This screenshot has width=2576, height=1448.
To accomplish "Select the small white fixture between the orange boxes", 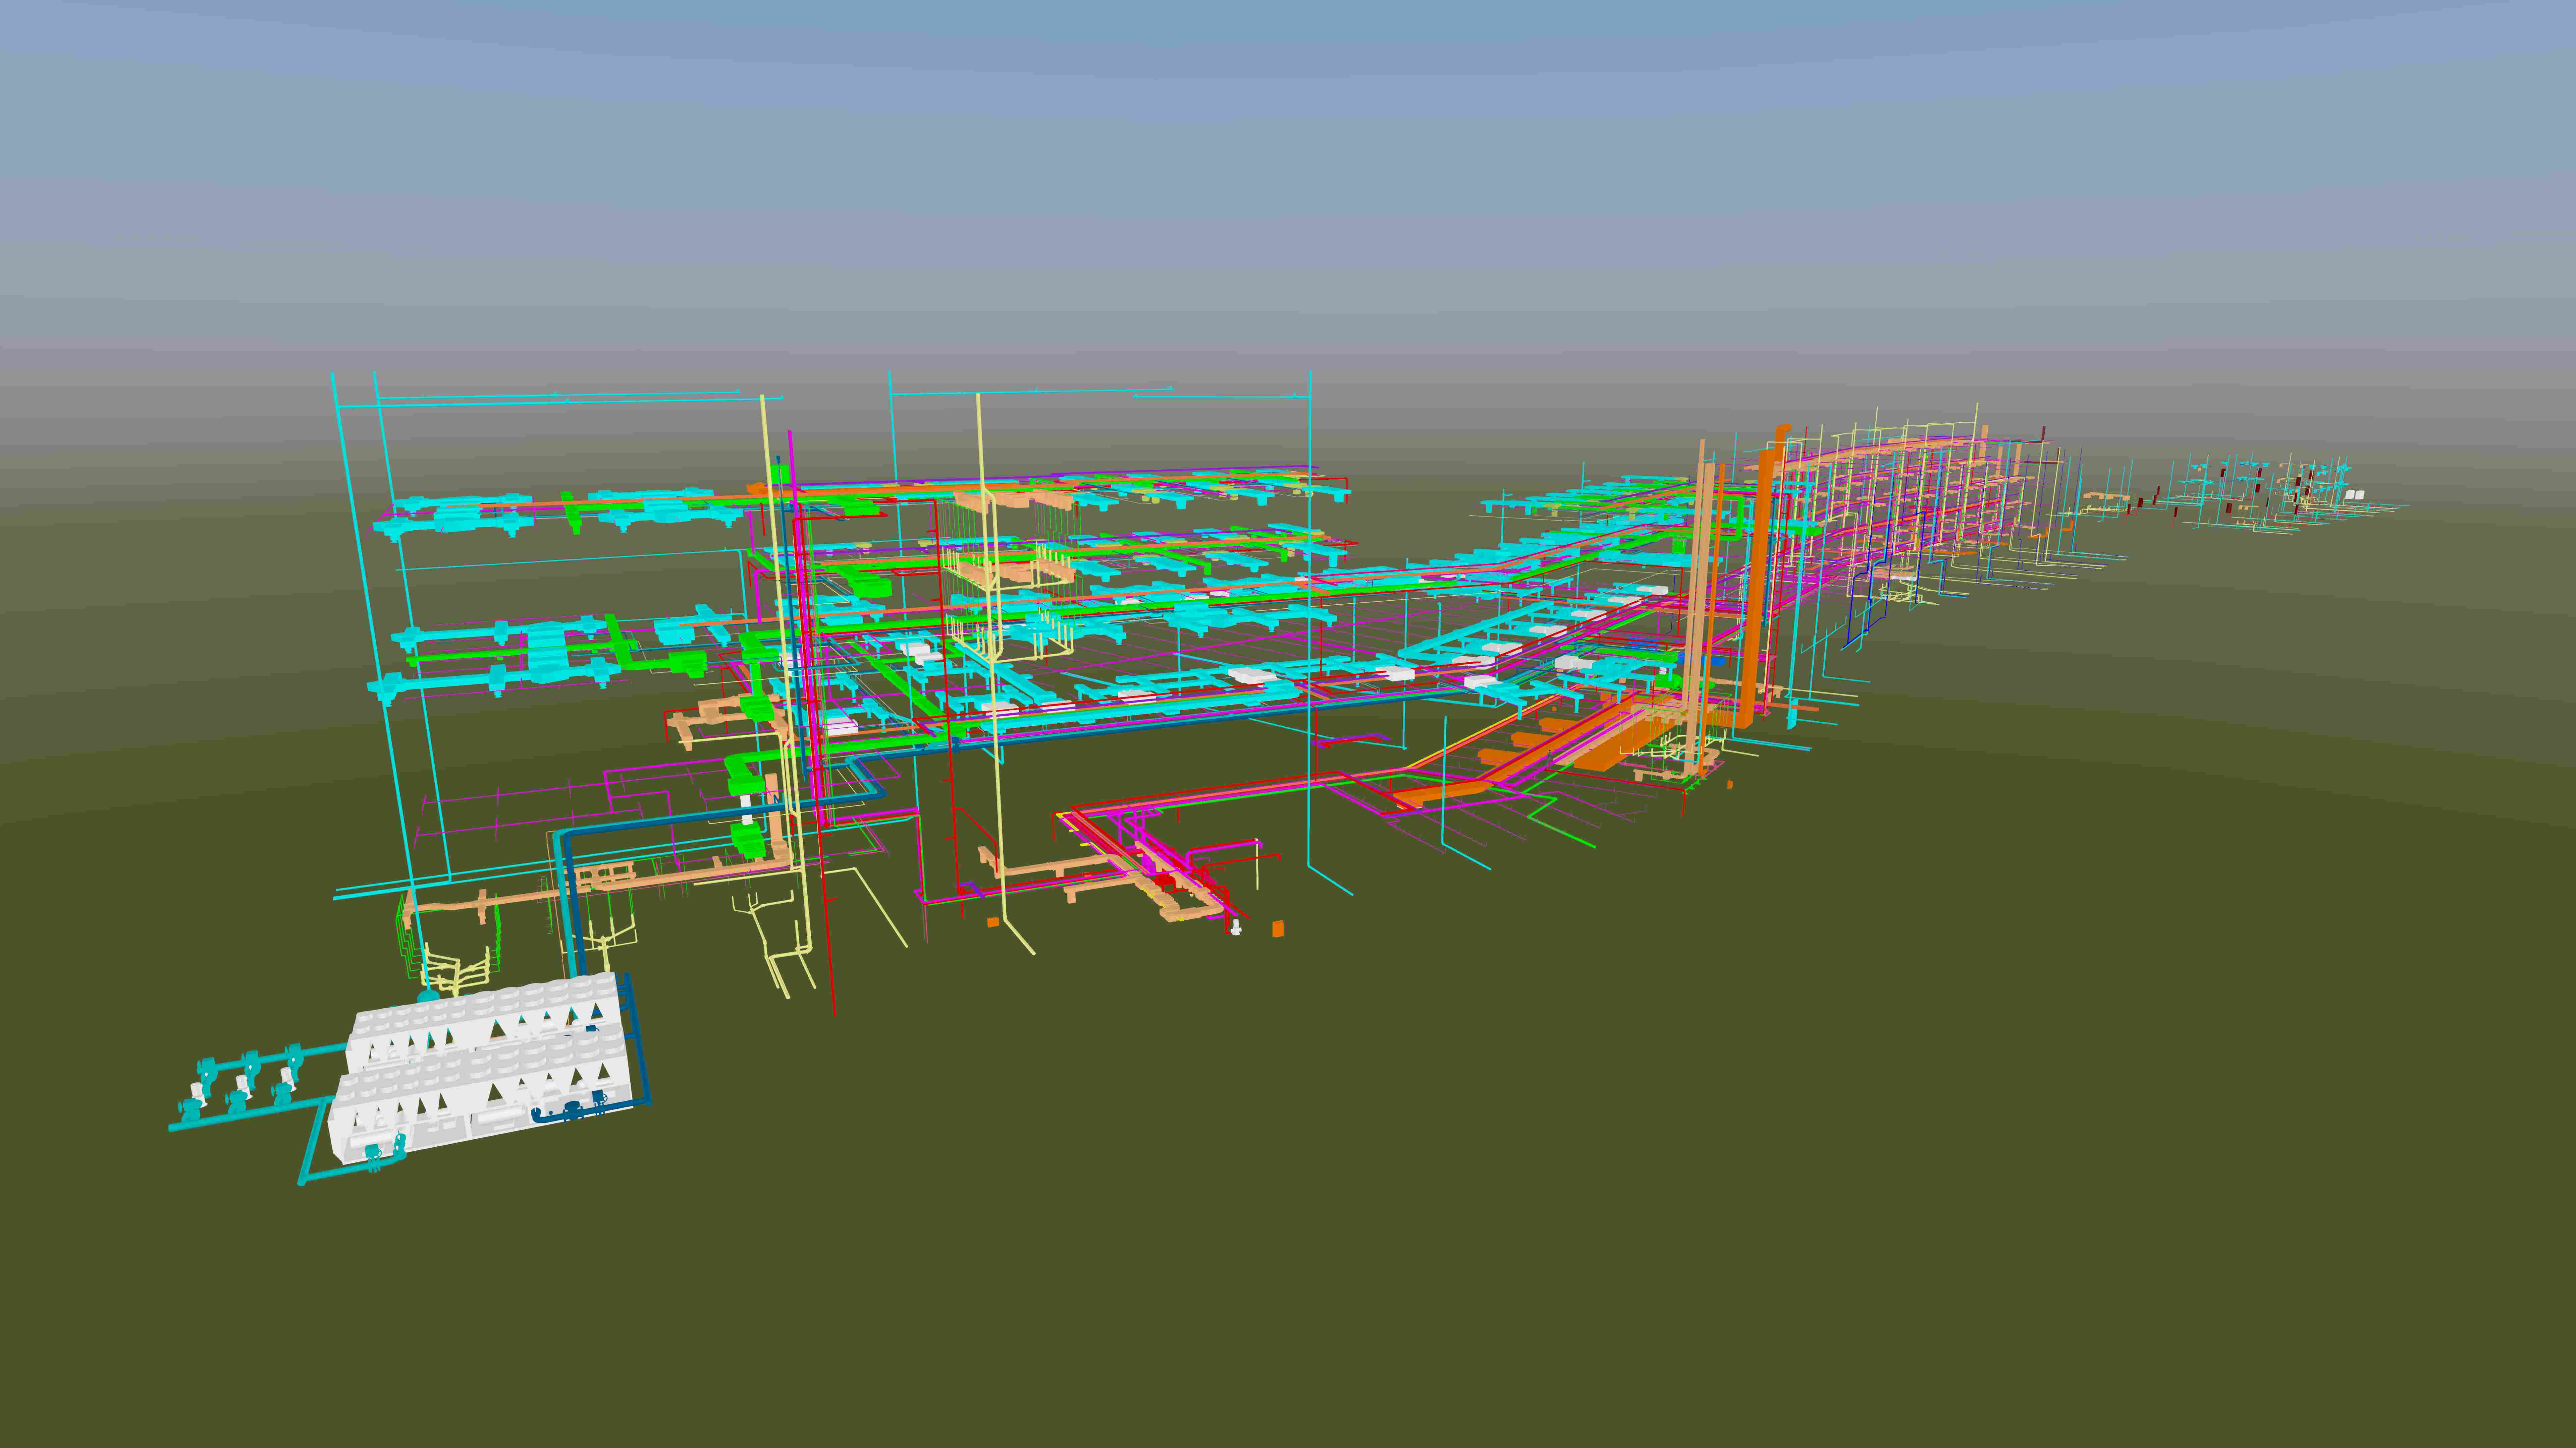I will pyautogui.click(x=1236, y=927).
